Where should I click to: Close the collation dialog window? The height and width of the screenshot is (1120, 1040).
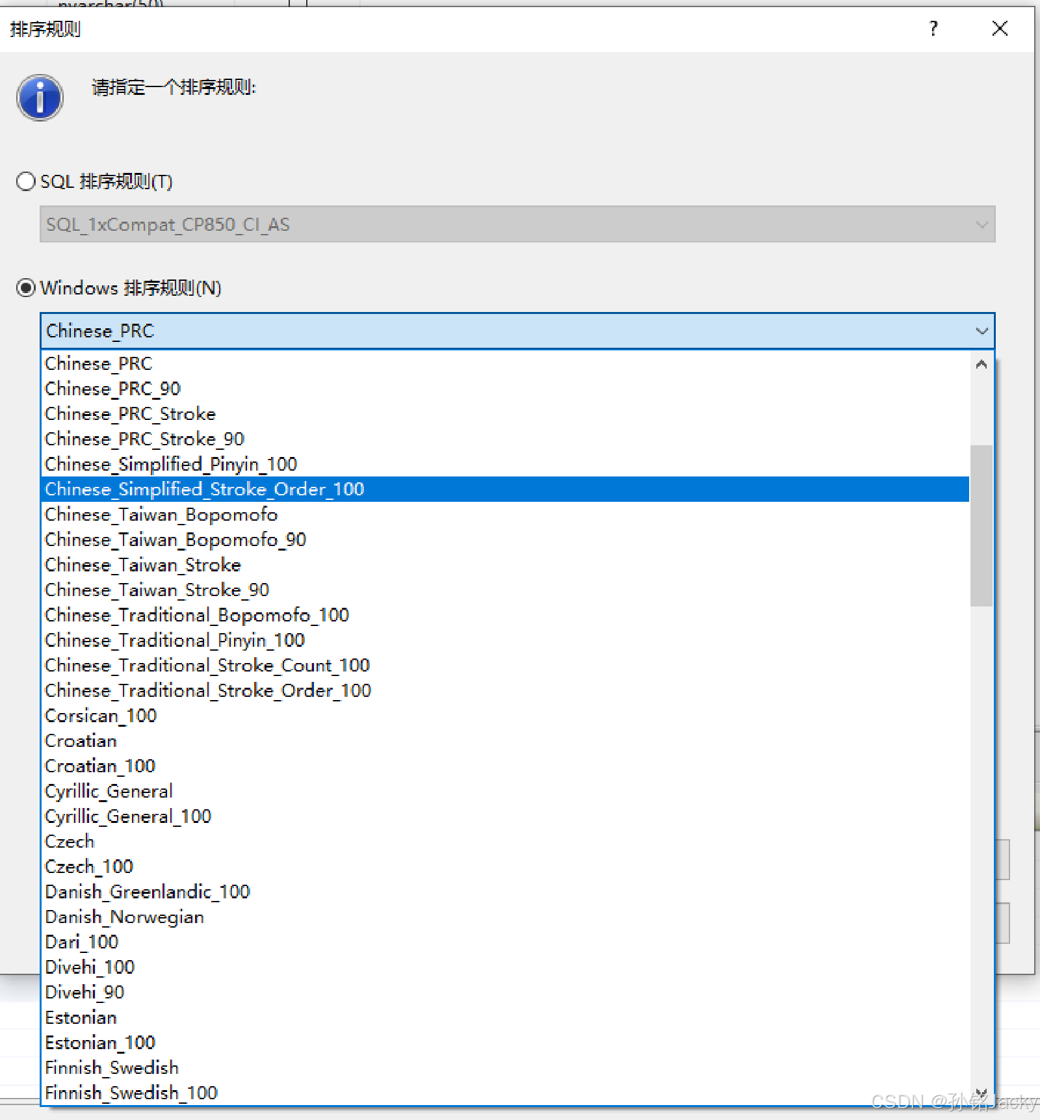(x=1000, y=29)
